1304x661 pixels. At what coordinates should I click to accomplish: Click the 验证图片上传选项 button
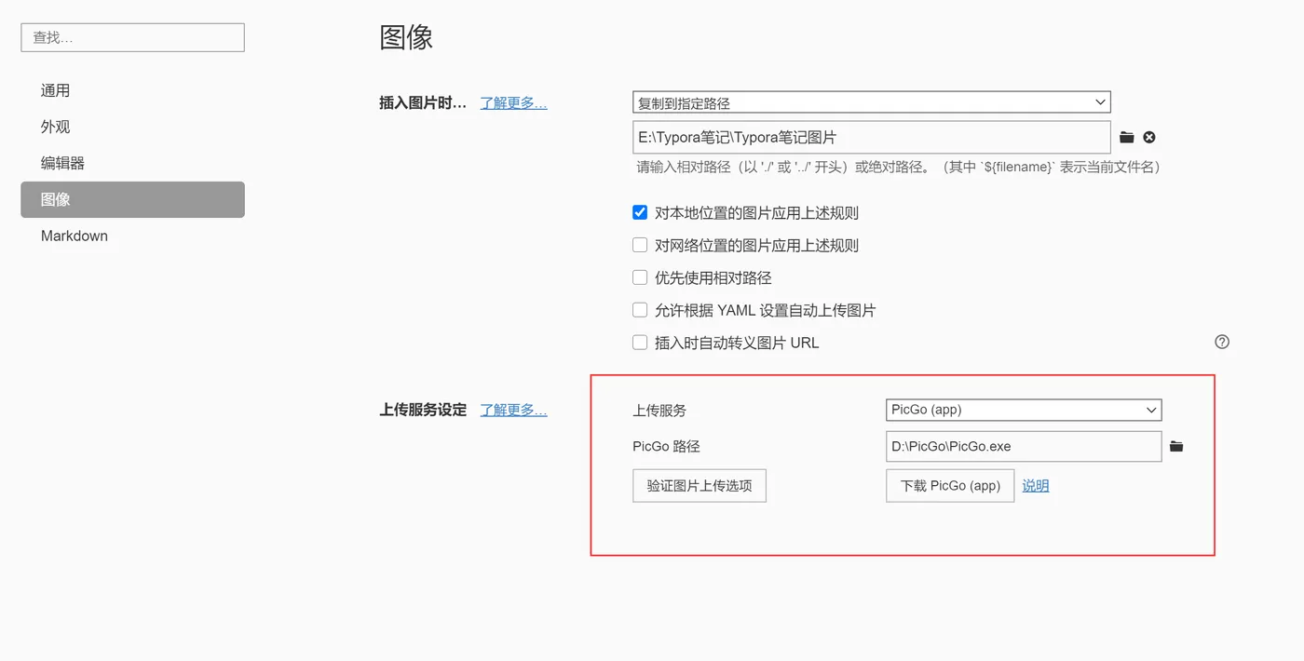pyautogui.click(x=700, y=486)
